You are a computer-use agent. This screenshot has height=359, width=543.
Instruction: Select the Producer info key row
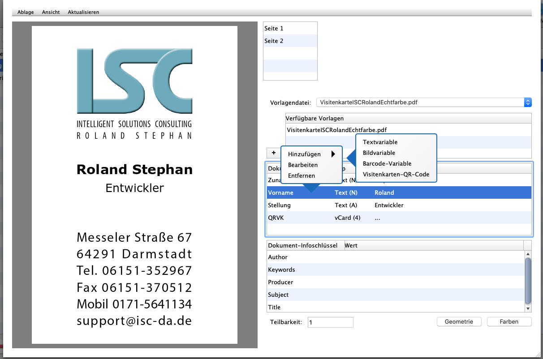coord(395,282)
